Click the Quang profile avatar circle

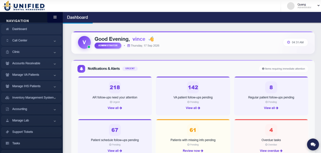[x=291, y=6]
